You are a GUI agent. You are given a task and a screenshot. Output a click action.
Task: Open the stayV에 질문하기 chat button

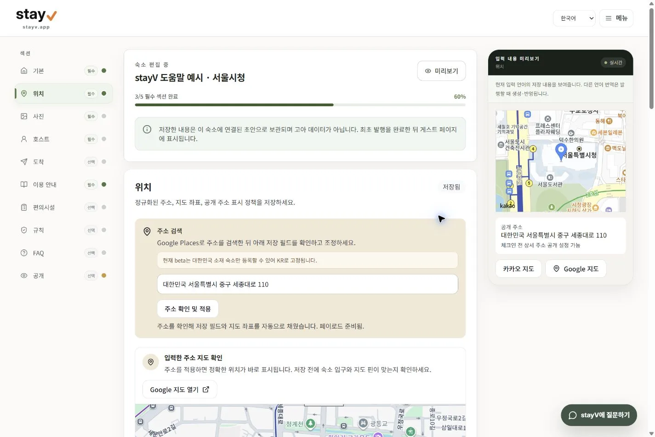point(599,415)
